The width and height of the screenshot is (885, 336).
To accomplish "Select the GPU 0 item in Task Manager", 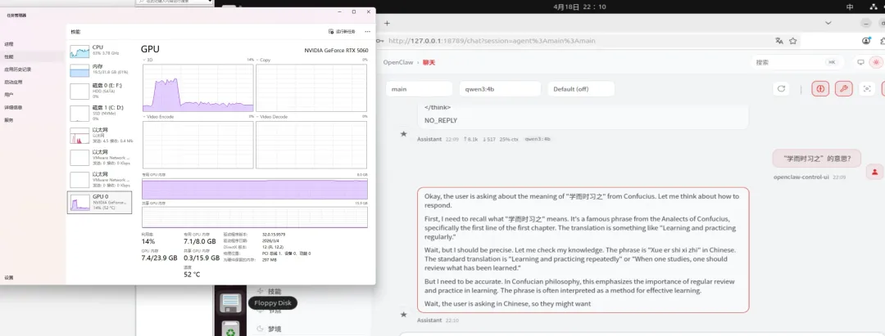I will coord(100,202).
